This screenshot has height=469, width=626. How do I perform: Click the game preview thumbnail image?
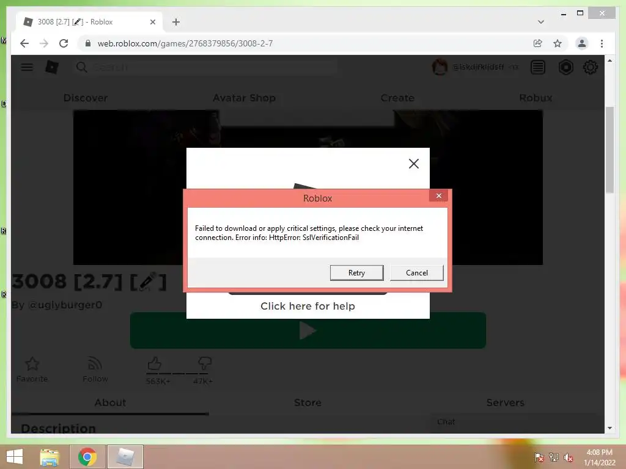tap(308, 187)
